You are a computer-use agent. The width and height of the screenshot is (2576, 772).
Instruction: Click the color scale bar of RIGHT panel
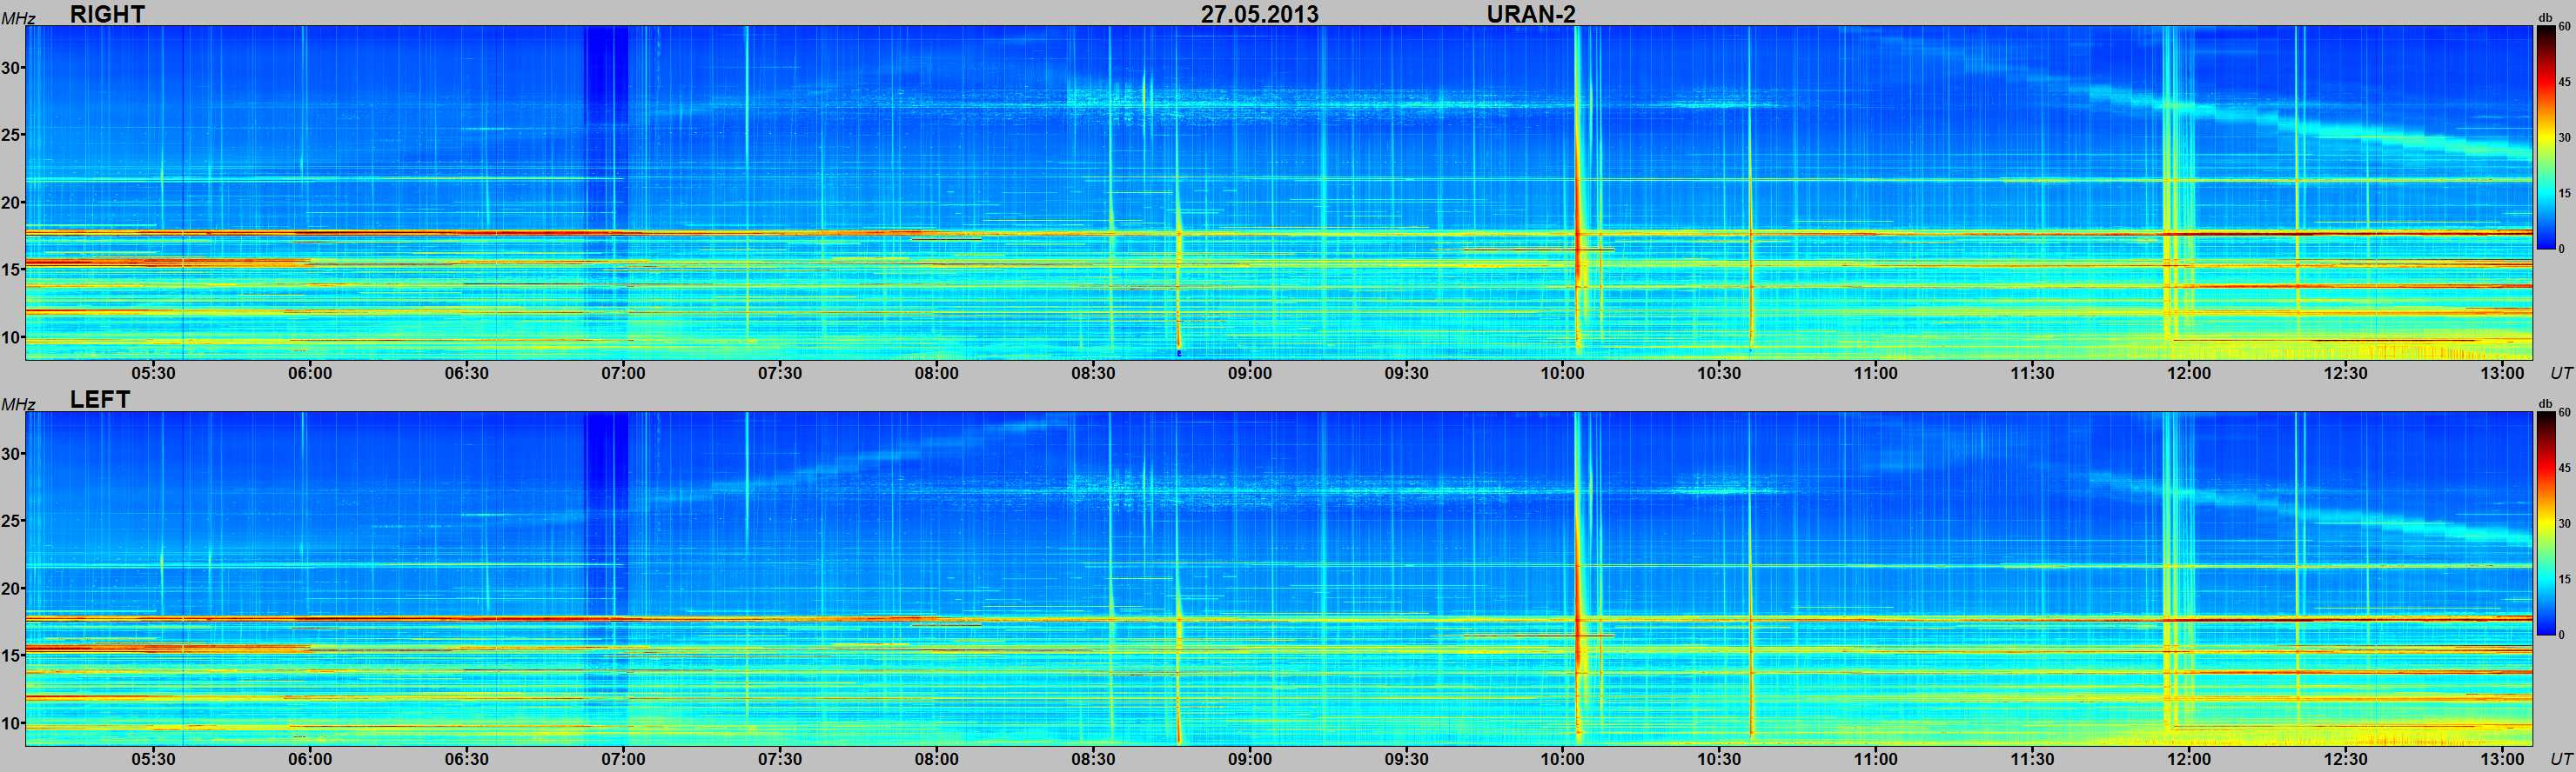pyautogui.click(x=2546, y=136)
